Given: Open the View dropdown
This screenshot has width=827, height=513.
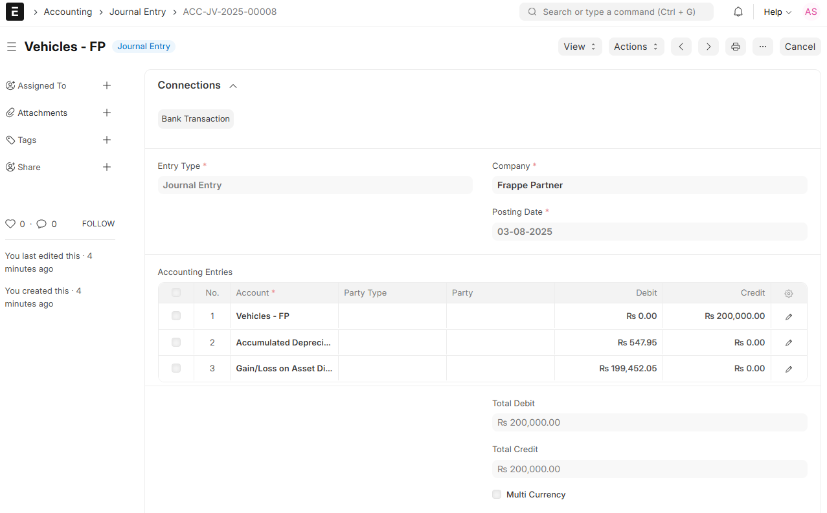Looking at the screenshot, I should [x=580, y=47].
